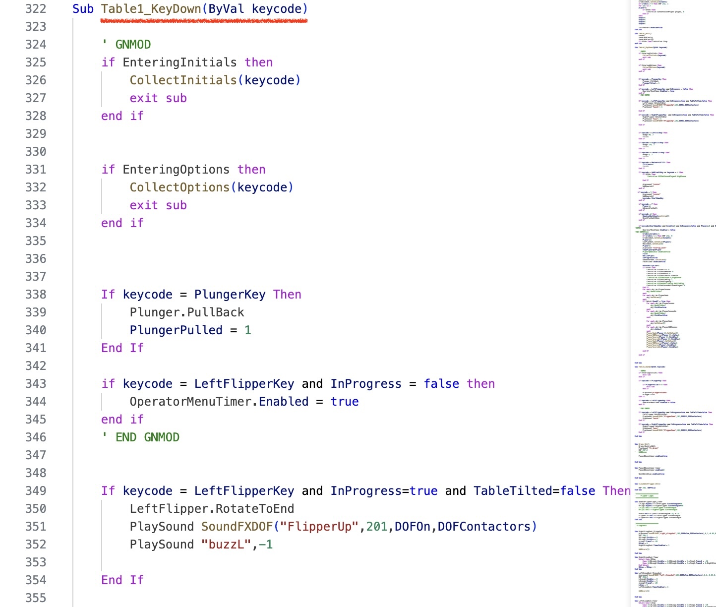Click the ' END GNMOD comment
Viewport: 716px width, 607px height.
(140, 437)
